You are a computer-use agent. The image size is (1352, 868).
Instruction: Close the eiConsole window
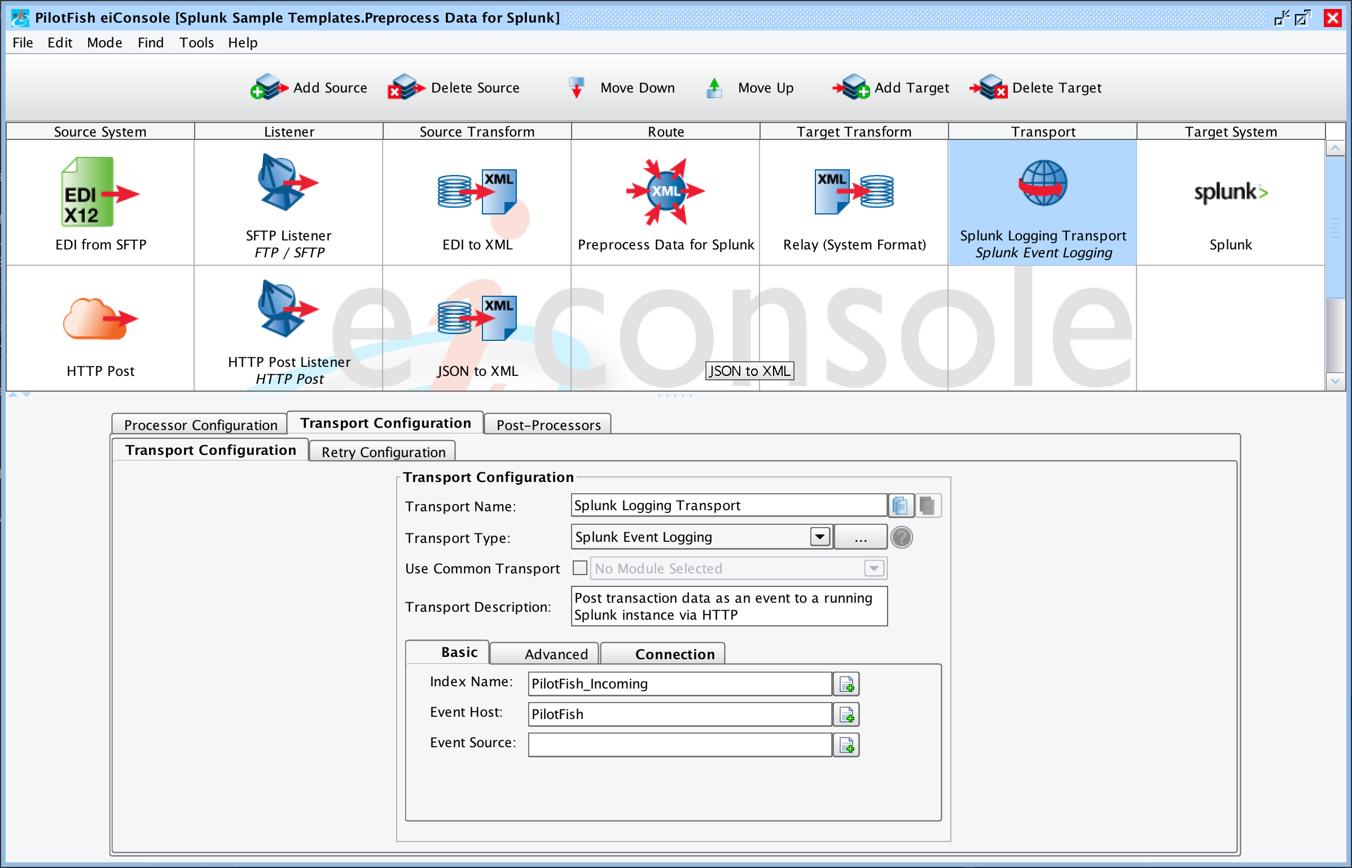[x=1333, y=18]
